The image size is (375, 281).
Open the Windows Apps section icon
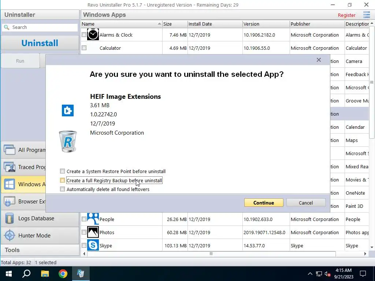point(10,184)
